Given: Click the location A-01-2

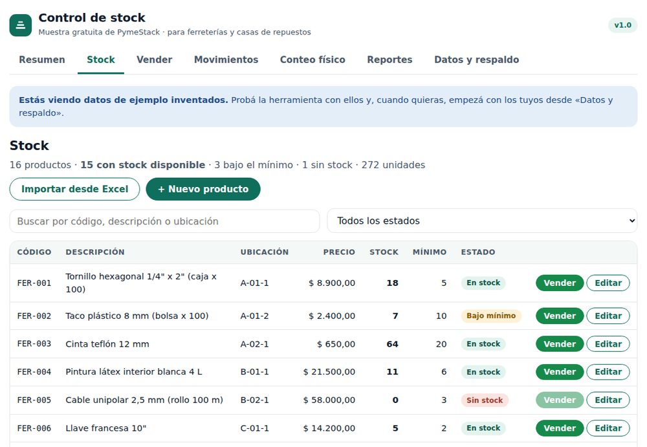Looking at the screenshot, I should [254, 316].
